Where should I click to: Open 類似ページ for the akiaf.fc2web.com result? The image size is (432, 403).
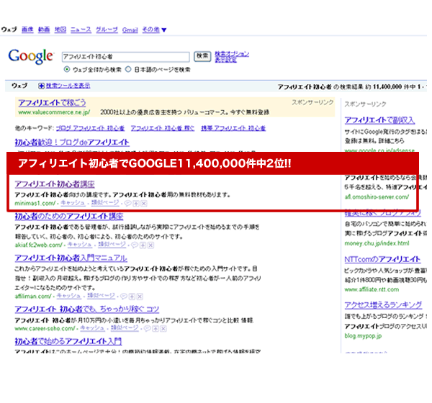[112, 245]
